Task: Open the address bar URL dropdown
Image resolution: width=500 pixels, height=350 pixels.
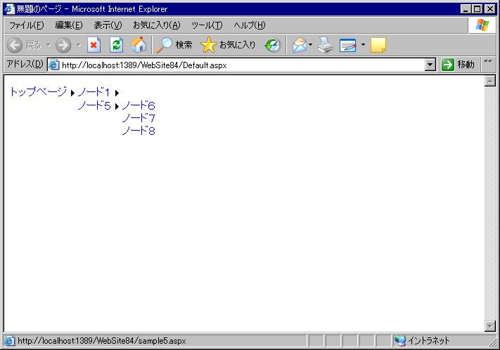Action: [x=430, y=65]
